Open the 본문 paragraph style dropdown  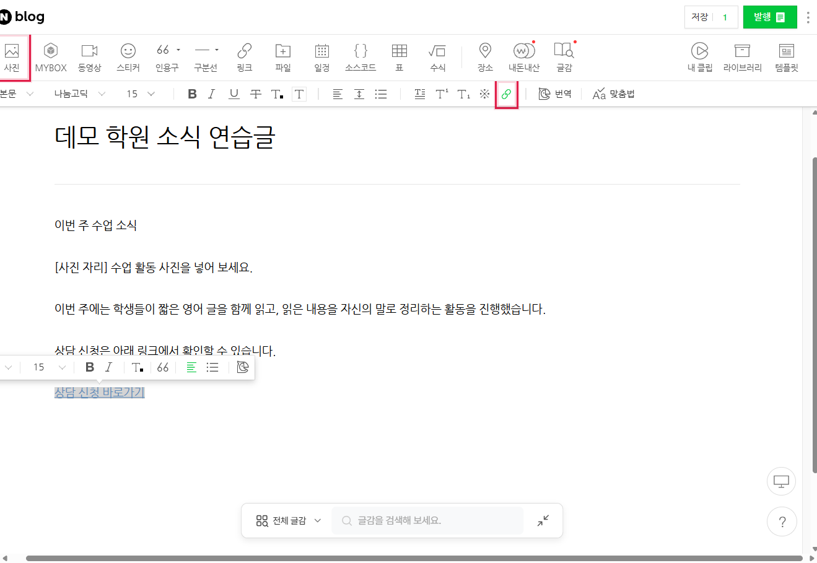[17, 94]
